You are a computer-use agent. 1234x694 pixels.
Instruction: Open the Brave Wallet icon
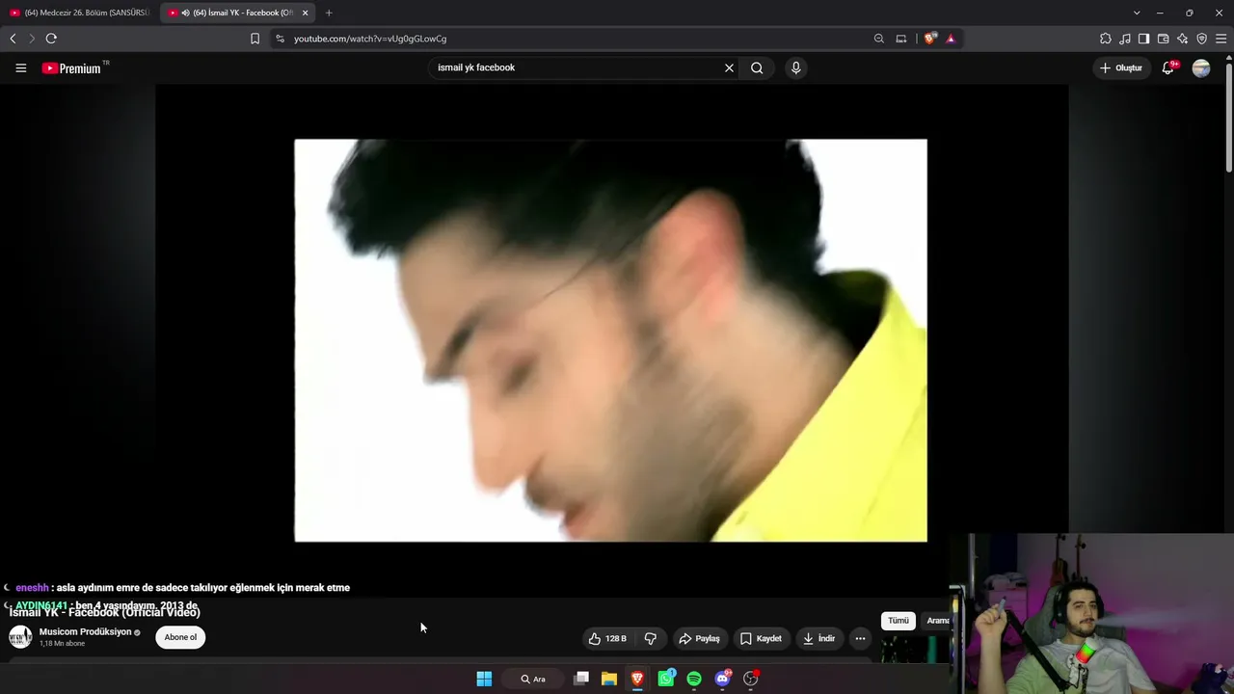click(x=1163, y=39)
